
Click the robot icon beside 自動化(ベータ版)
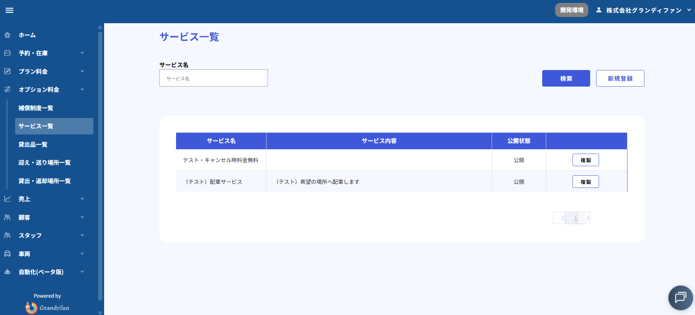point(7,272)
